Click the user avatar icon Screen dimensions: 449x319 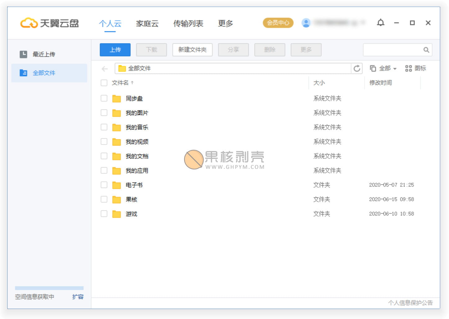306,23
